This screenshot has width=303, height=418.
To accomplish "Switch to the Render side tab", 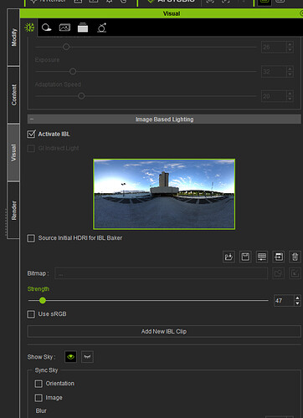I will click(13, 211).
